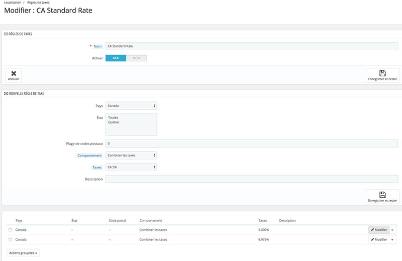
Task: Check the box for the 5.000% tax row
Action: pyautogui.click(x=10, y=230)
